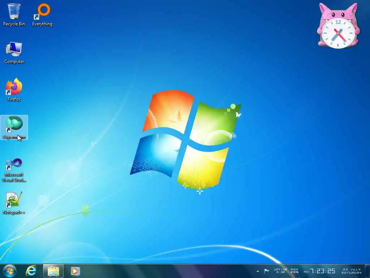Viewport: 370px width, 278px height.
Task: Show hidden system tray icons arrow
Action: click(x=258, y=271)
